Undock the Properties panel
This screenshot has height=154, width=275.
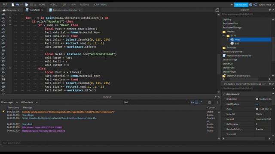(x=270, y=84)
